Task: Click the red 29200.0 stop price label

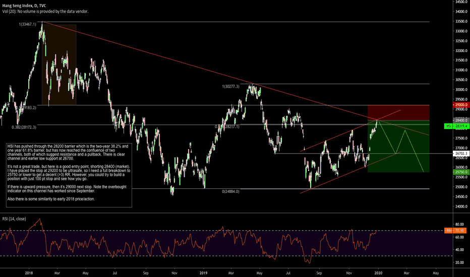Action: tap(461, 105)
